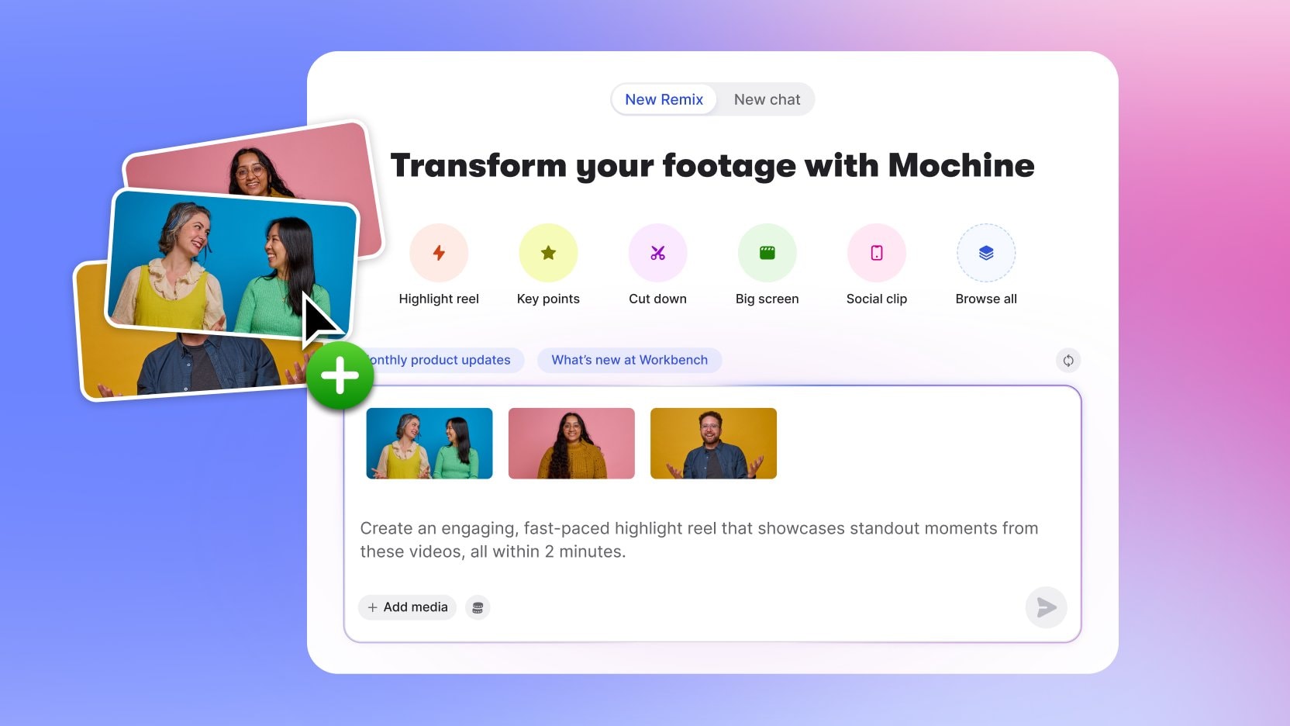Switch to the New Remix tab
This screenshot has width=1290, height=726.
pos(664,99)
